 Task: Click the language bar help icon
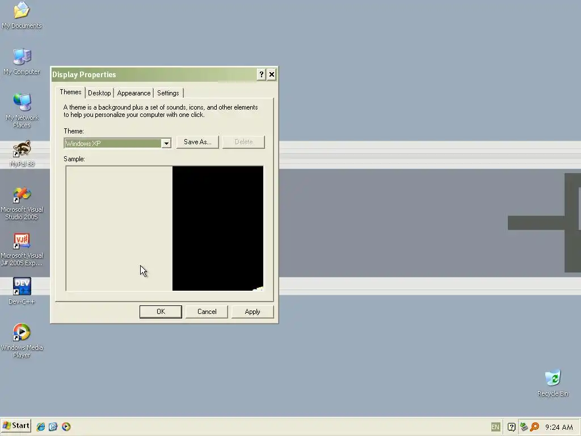[511, 427]
